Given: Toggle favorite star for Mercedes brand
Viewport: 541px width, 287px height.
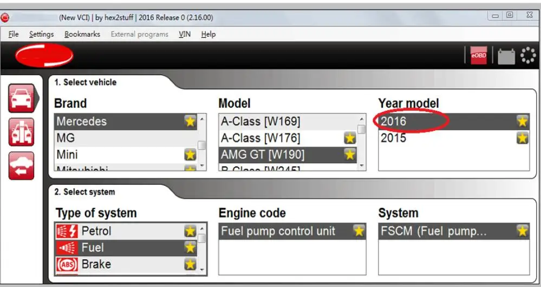Looking at the screenshot, I should click(190, 121).
